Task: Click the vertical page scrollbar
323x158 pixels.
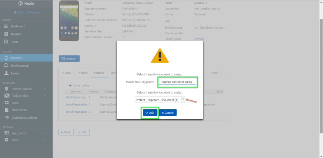Action: point(321,76)
